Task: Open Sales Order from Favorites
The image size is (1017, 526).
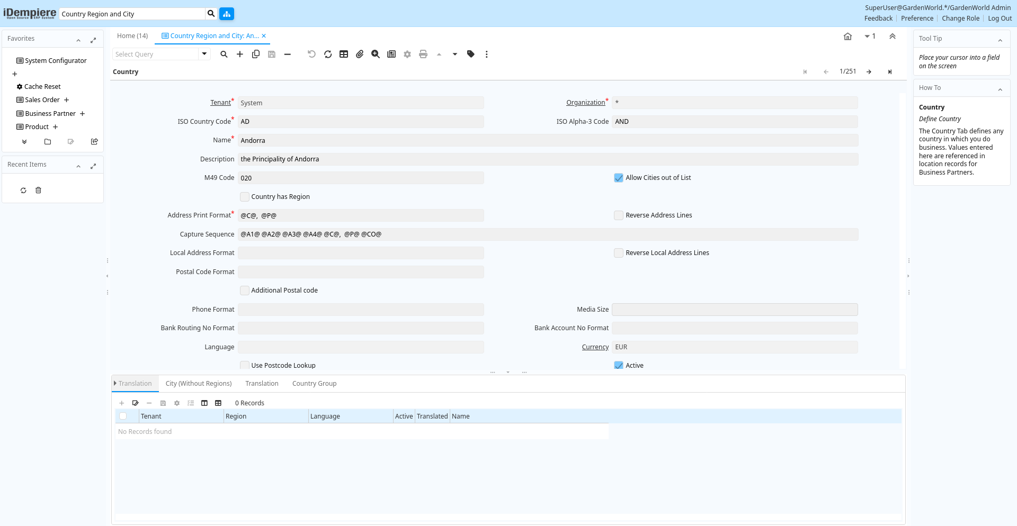Action: pyautogui.click(x=42, y=100)
